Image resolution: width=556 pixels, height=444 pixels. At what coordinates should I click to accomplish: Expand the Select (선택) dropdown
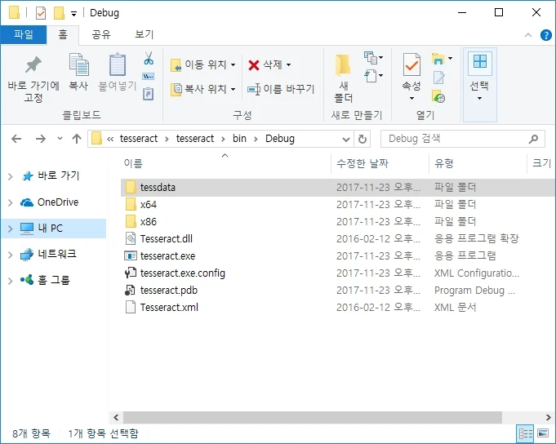pos(479,98)
